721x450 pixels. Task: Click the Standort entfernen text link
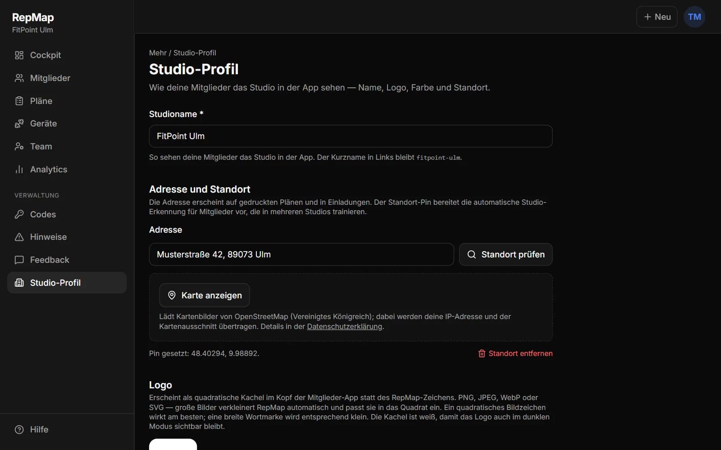pos(520,353)
